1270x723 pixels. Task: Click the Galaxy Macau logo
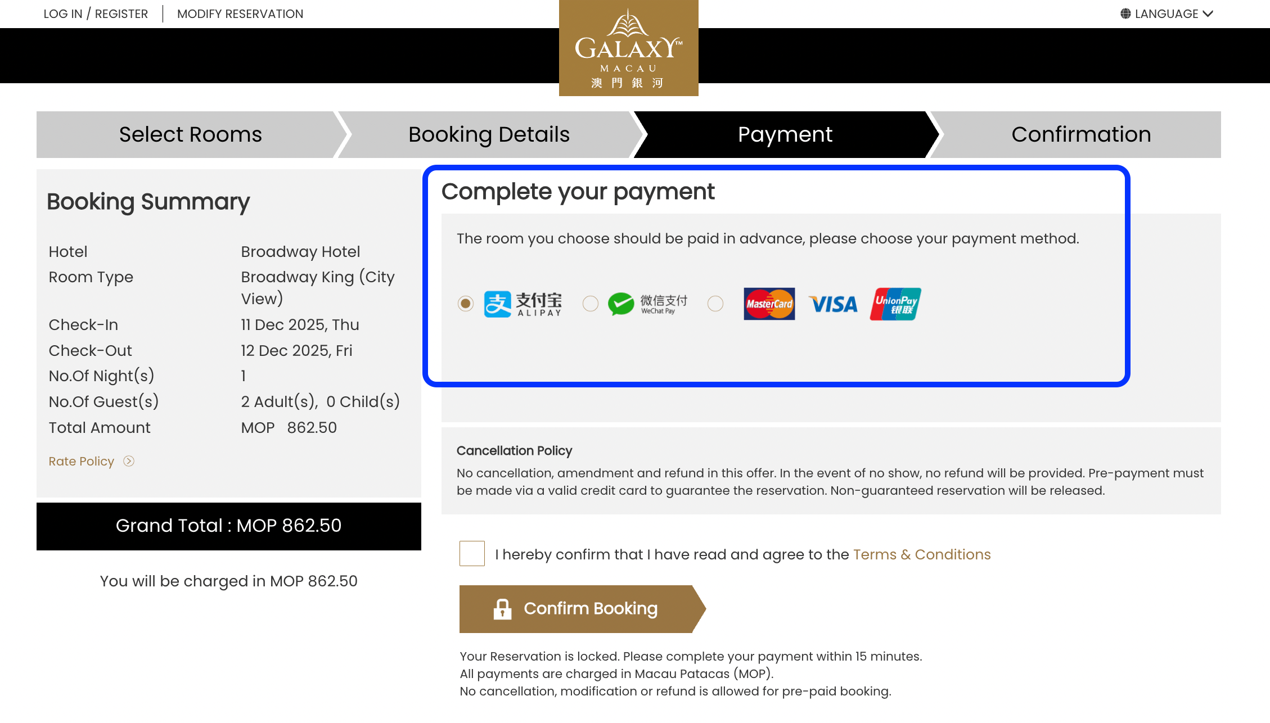tap(628, 48)
